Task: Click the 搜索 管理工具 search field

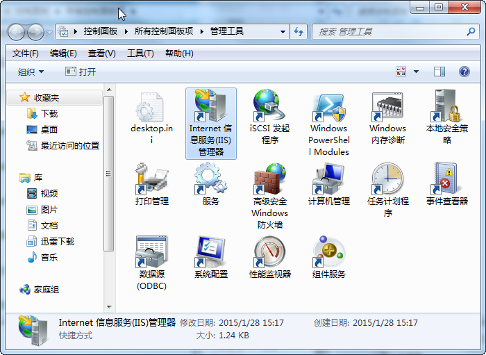Action: pos(389,31)
